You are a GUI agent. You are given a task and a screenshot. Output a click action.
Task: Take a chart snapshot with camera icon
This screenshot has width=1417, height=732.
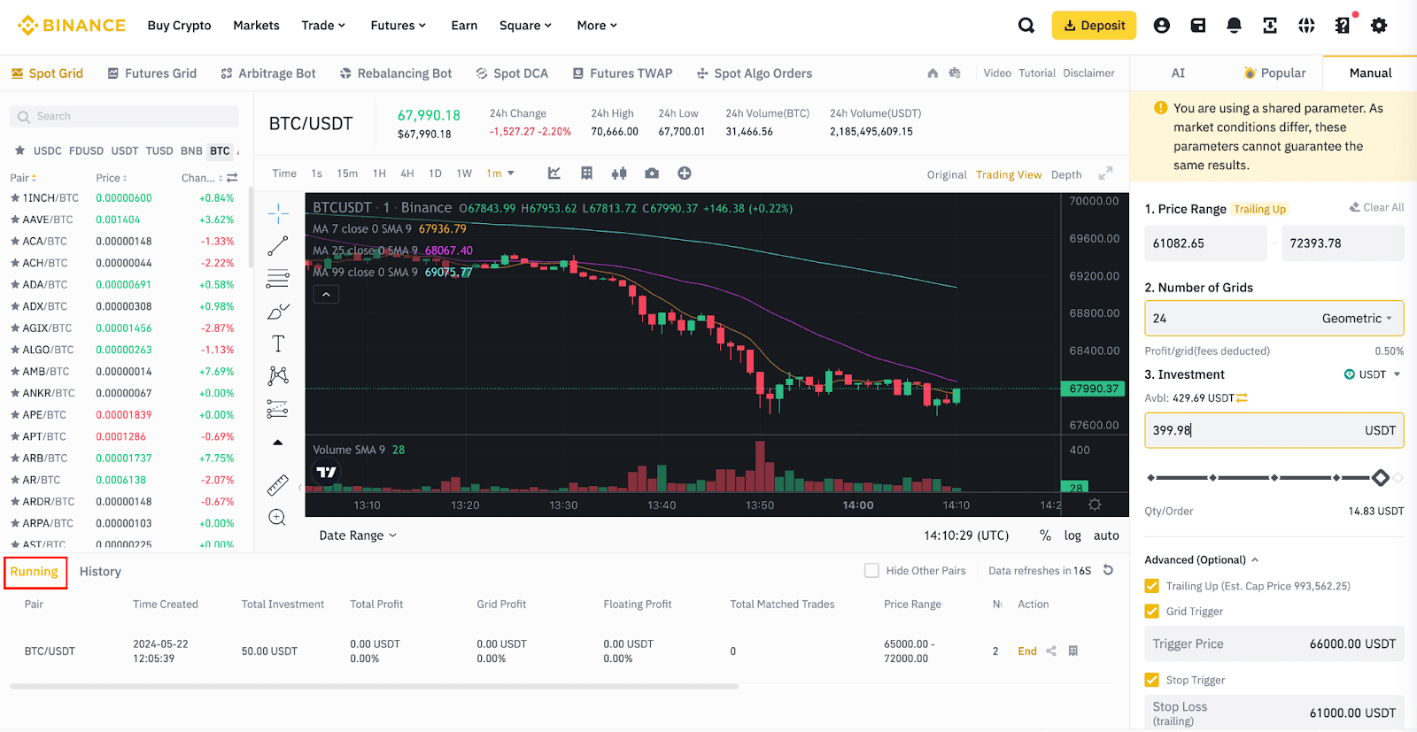(x=652, y=173)
